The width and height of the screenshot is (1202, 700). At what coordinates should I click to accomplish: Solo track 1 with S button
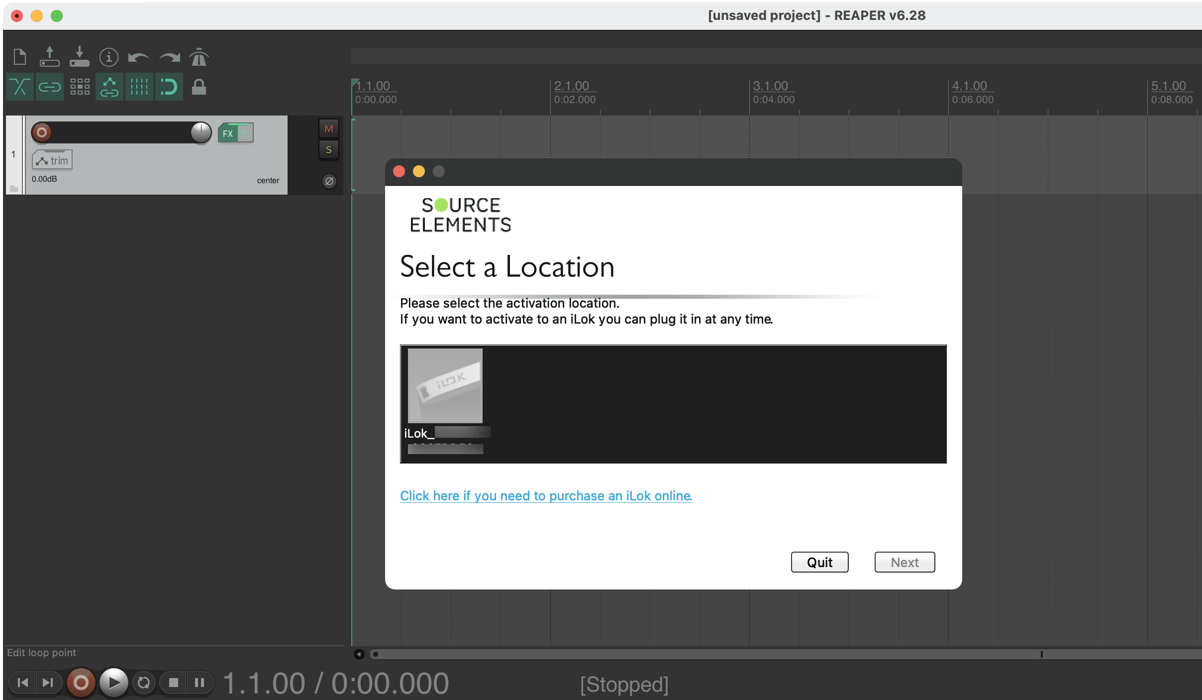pos(328,150)
